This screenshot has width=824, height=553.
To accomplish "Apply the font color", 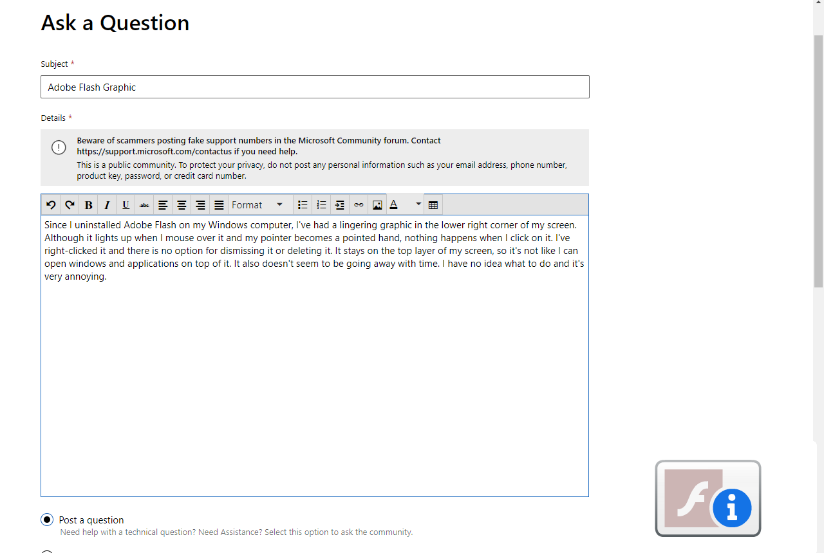I will pyautogui.click(x=395, y=205).
